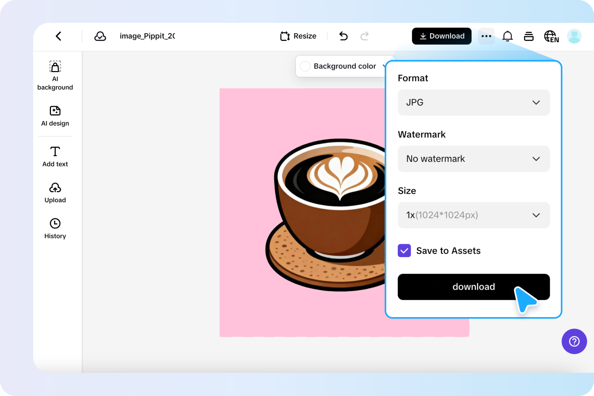This screenshot has height=396, width=594.
Task: Click the cloud save icon near the filename
Action: click(101, 36)
